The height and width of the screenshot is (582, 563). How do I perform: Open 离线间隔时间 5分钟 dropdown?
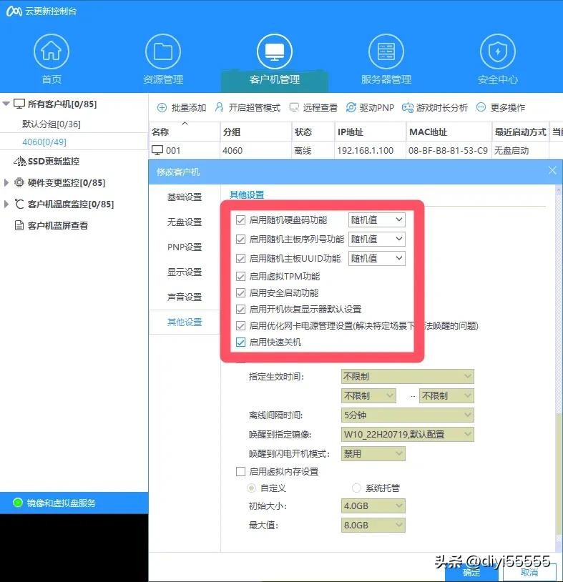click(407, 415)
